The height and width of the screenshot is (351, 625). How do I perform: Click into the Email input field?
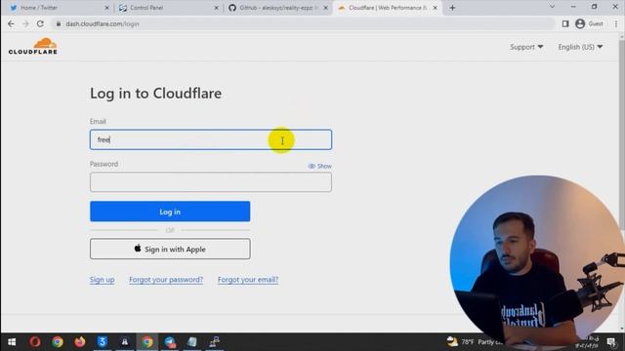coord(211,139)
